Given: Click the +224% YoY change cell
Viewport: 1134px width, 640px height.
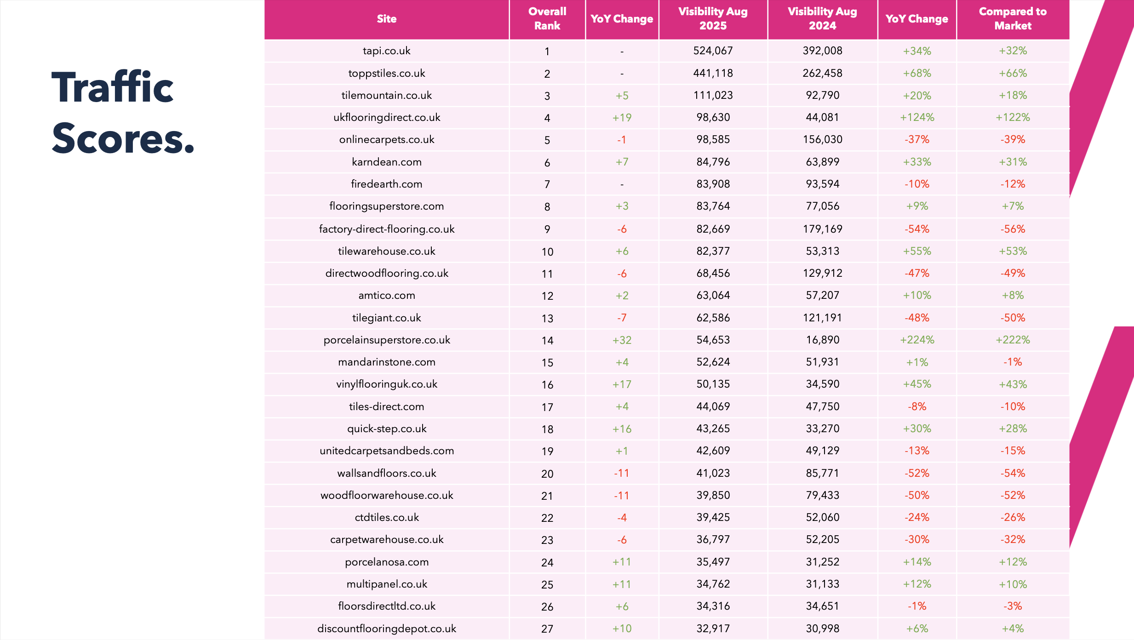Looking at the screenshot, I should pos(917,340).
